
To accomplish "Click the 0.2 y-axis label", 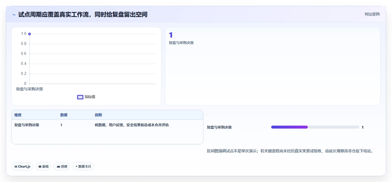I will [23, 74].
